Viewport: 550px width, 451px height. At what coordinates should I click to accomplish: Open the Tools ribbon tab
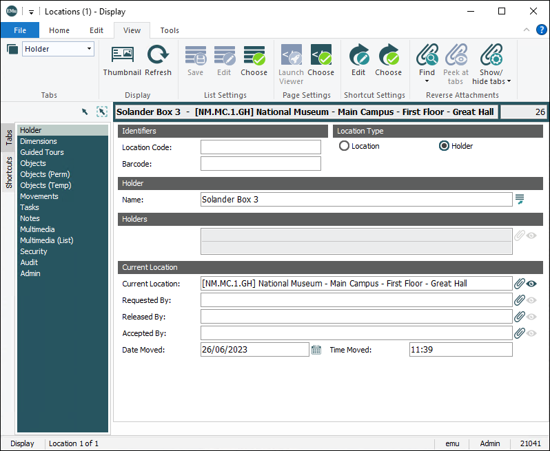point(170,30)
